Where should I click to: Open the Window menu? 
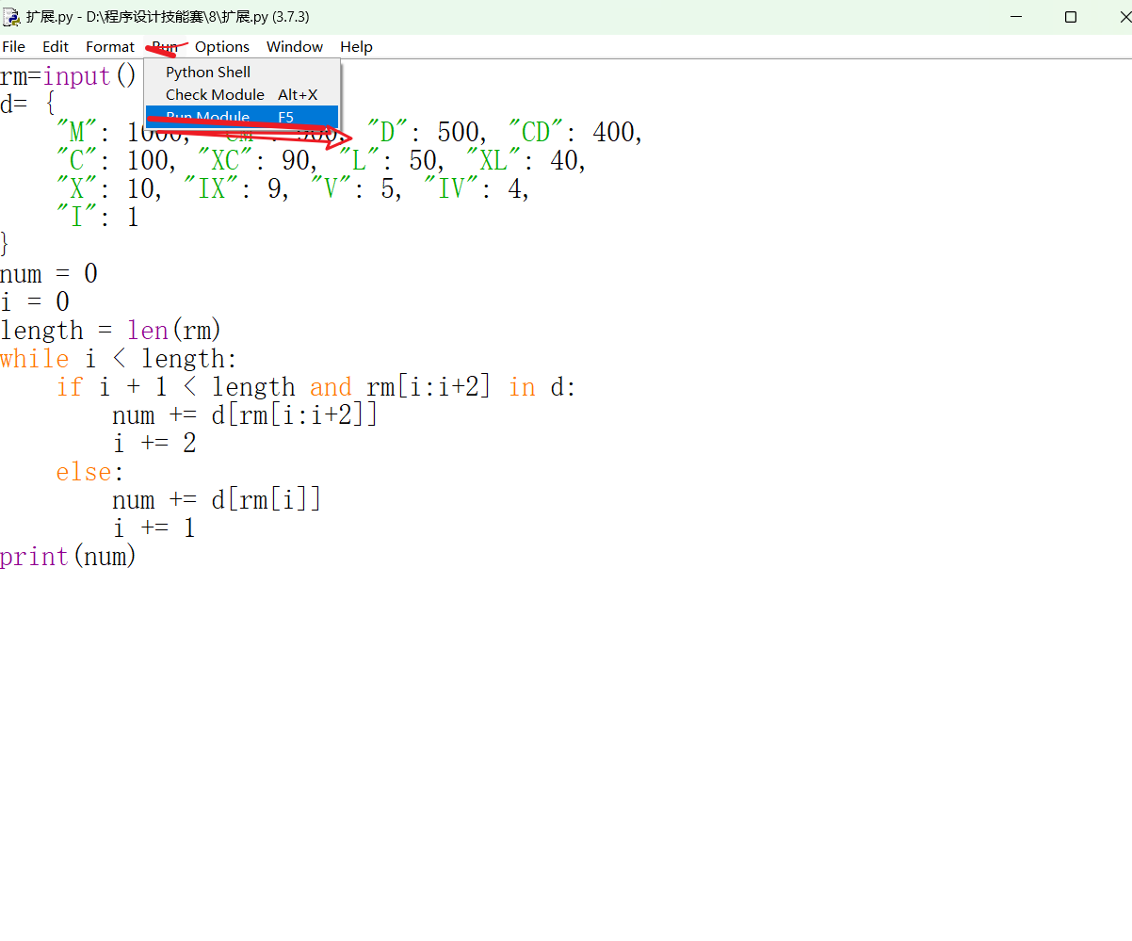click(295, 46)
